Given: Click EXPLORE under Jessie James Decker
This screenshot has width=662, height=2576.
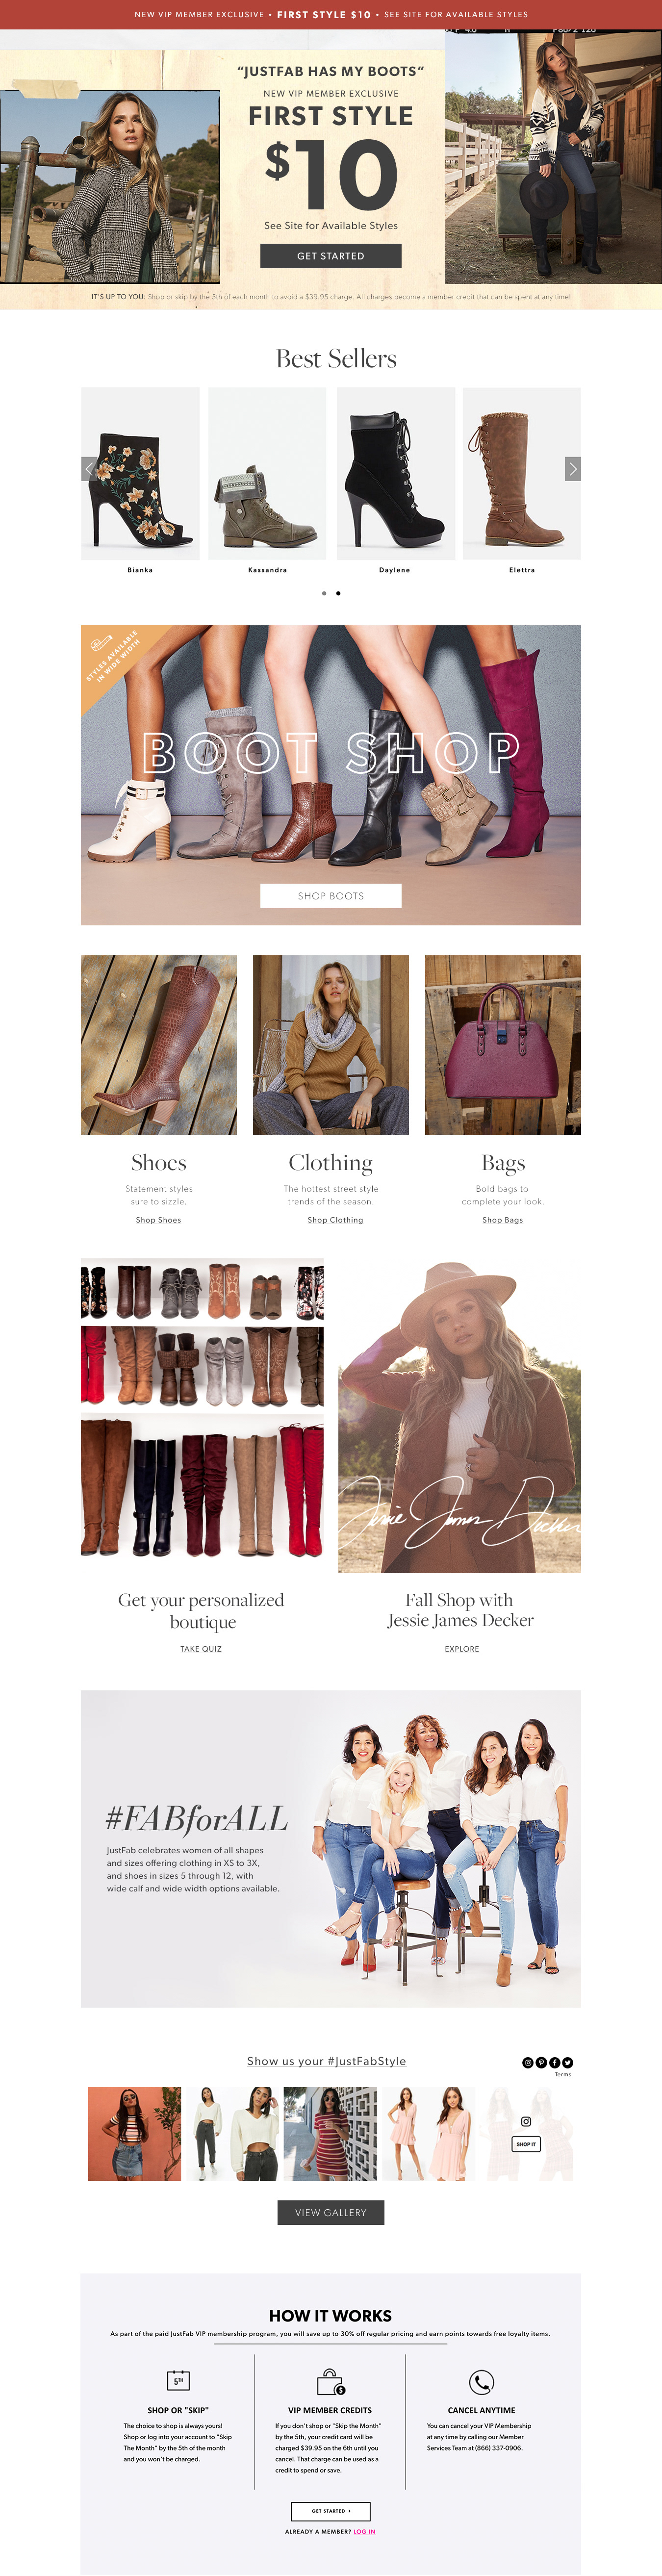Looking at the screenshot, I should tap(462, 1649).
